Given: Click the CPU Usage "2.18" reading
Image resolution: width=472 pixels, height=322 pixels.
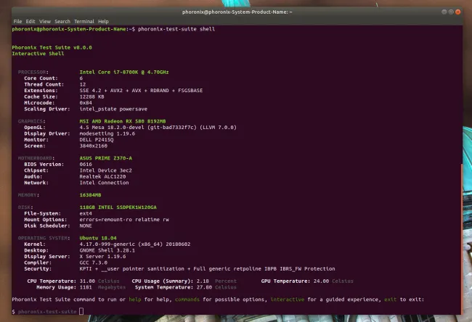Looking at the screenshot, I should coord(203,281).
